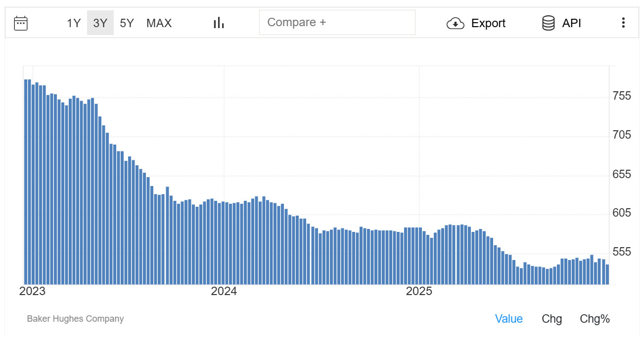Open the calendar date range picker
This screenshot has width=640, height=337.
[x=21, y=23]
